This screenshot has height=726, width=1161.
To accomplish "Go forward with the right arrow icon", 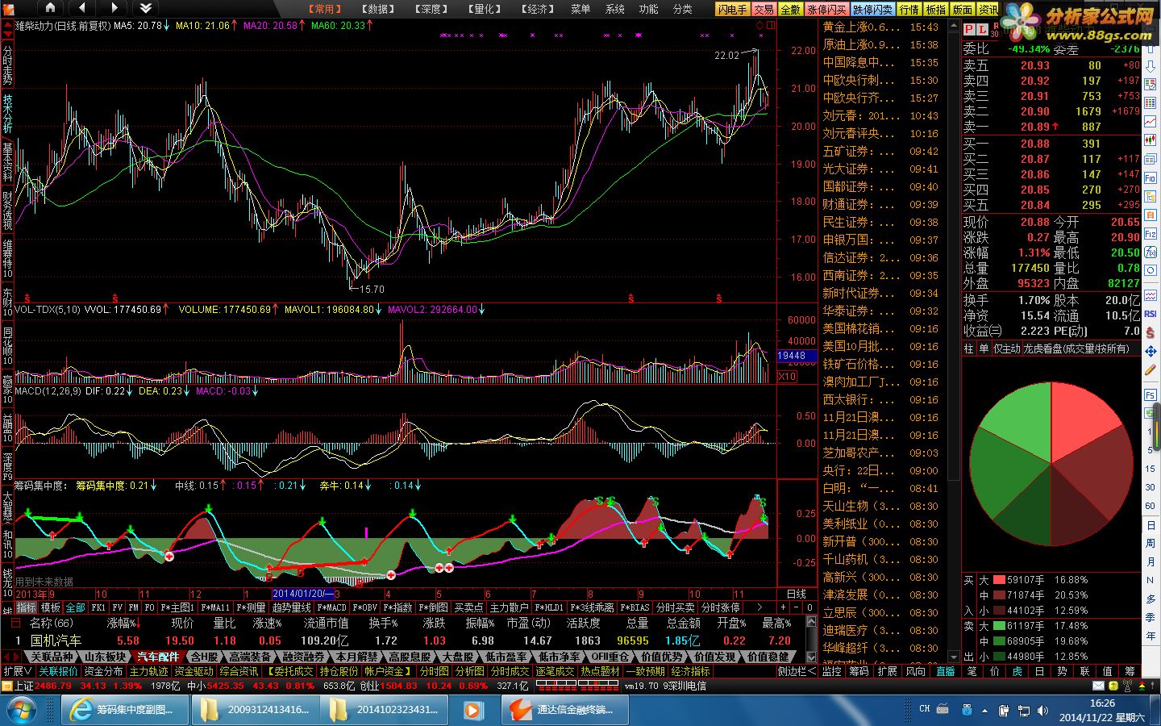I will (x=114, y=8).
